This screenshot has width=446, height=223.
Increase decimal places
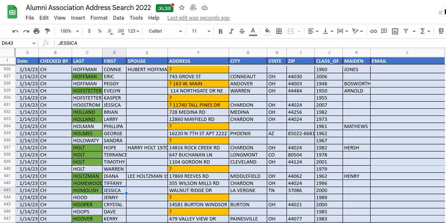tap(121, 31)
